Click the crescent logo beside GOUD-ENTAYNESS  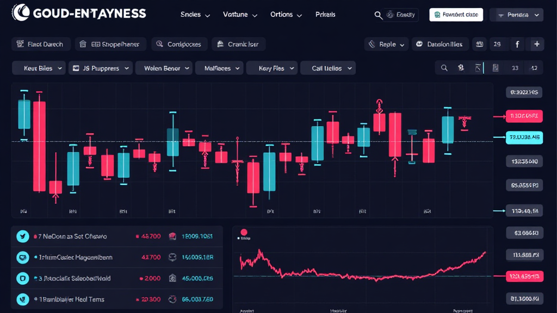21,13
